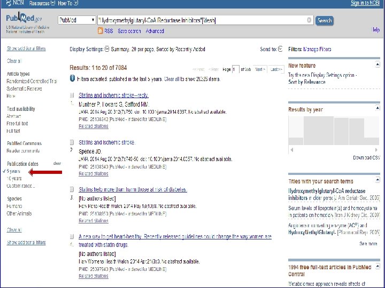Open the PubMed database dropdown
This screenshot has height=288, width=385.
point(77,20)
